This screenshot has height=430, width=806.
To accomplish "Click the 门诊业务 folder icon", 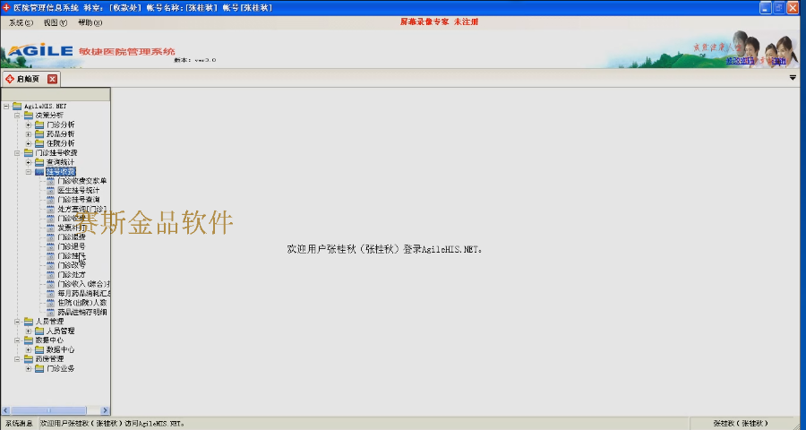I will [x=39, y=368].
